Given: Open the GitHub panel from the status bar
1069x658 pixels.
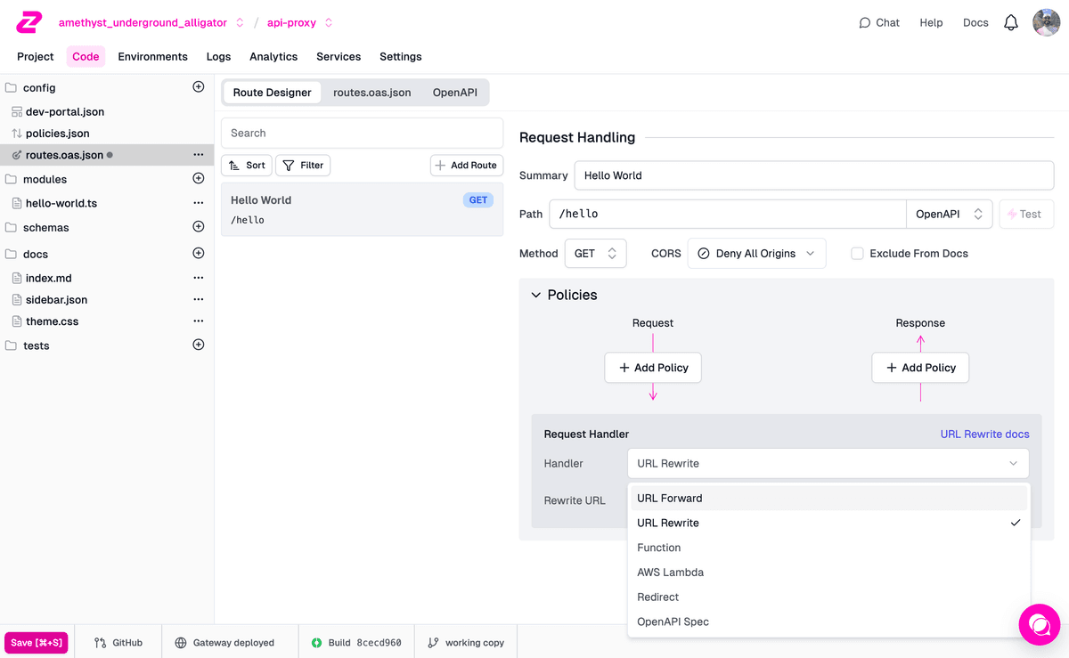Looking at the screenshot, I should 118,641.
